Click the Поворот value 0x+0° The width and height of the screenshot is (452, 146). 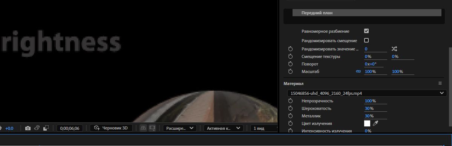(x=371, y=64)
